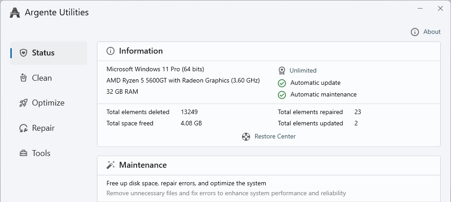Click the Argente Utilities logo icon

click(15, 13)
